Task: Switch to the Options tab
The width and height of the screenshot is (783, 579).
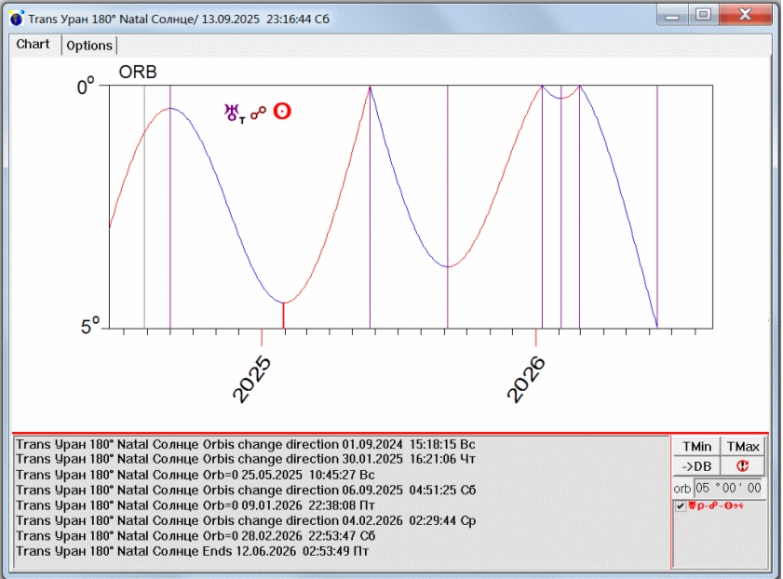Action: point(89,46)
